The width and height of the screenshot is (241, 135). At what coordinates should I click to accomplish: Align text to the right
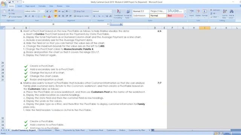click(63, 16)
